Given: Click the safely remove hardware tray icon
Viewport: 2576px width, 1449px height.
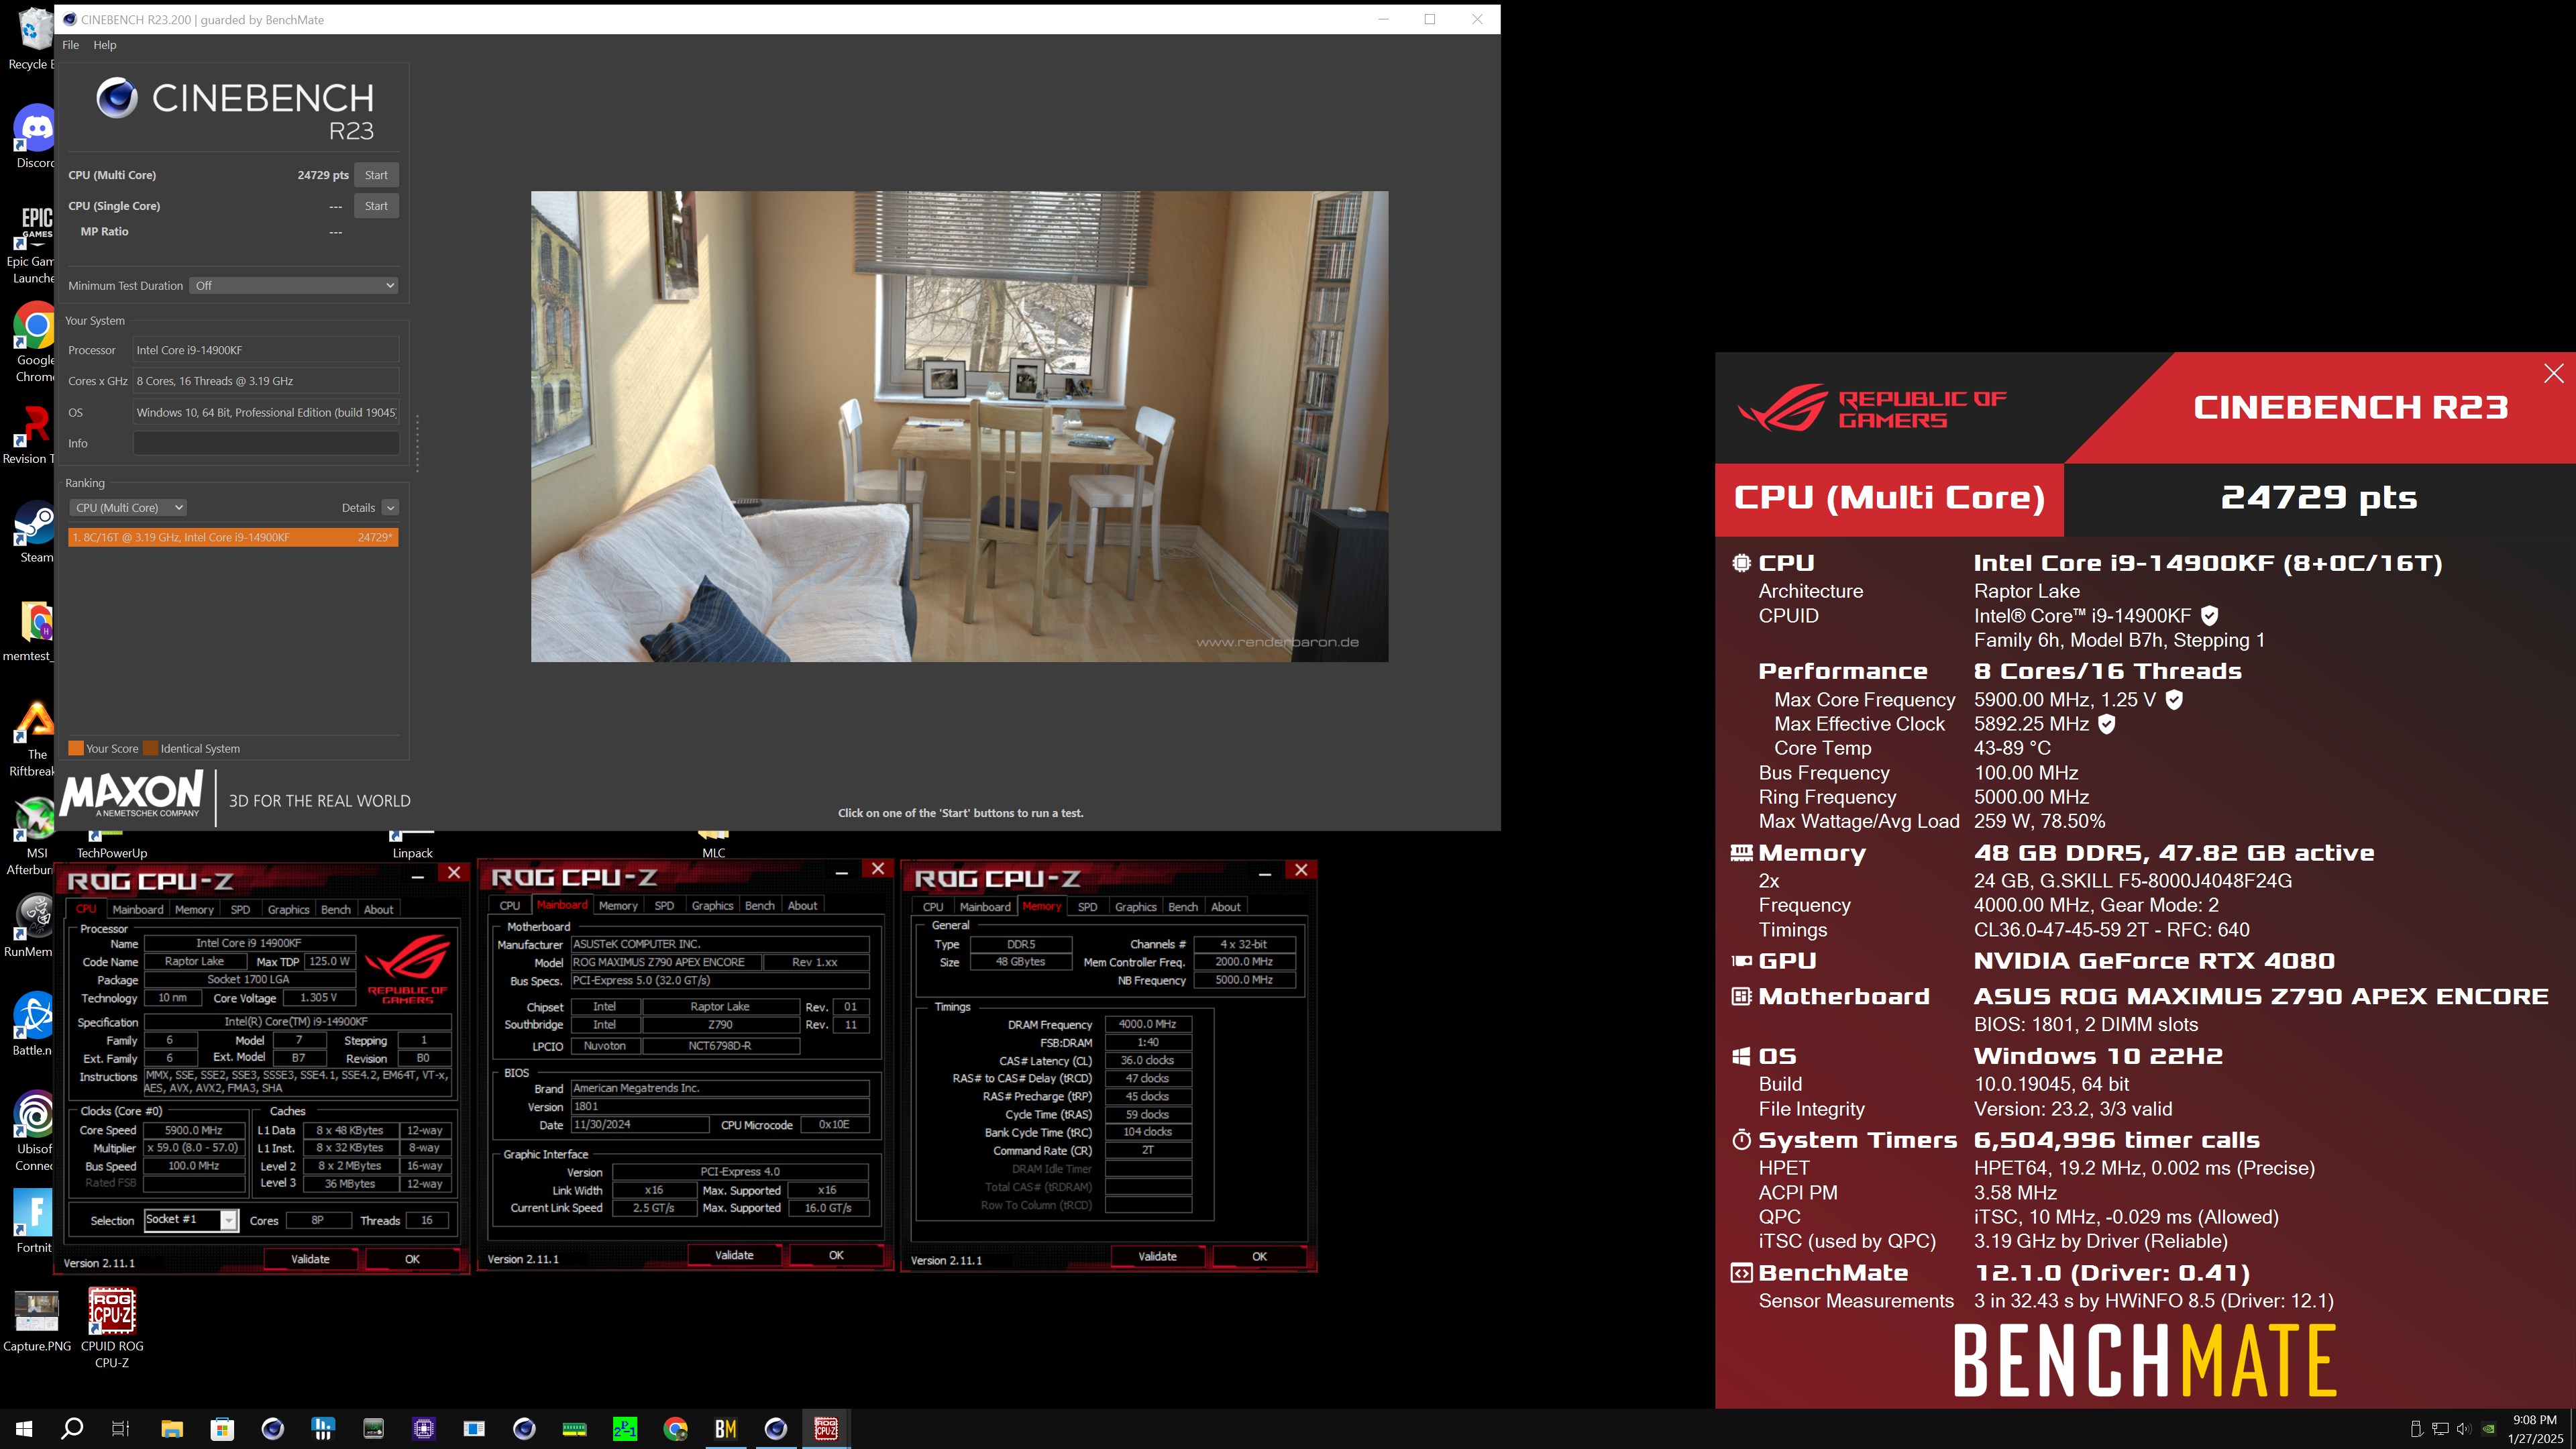Looking at the screenshot, I should coord(2415,1429).
